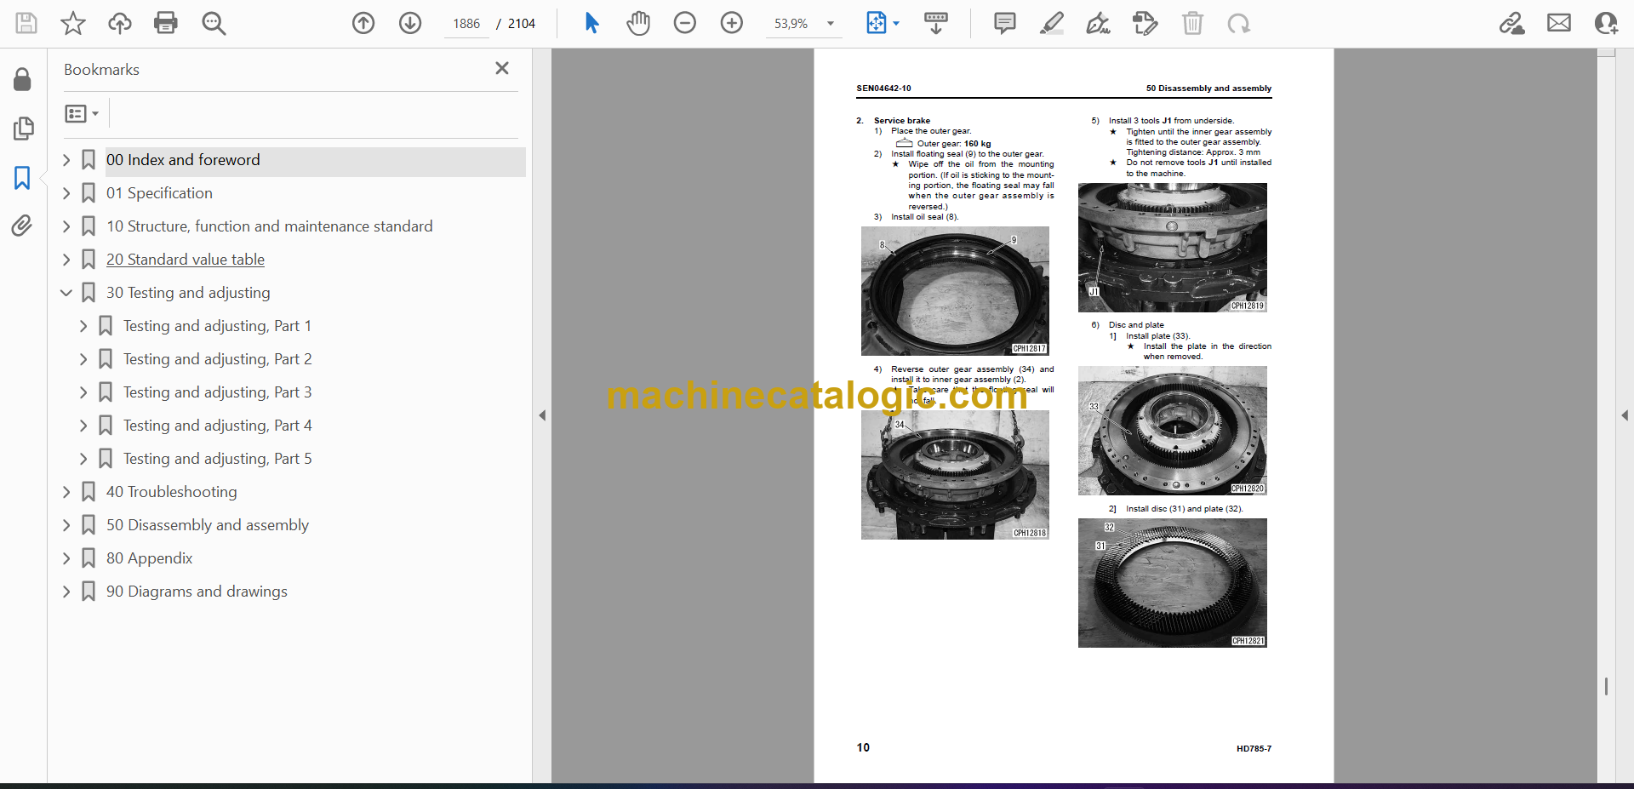Expand Testing and adjusting, Part 3
Screen dimensions: 1634x789
click(83, 392)
